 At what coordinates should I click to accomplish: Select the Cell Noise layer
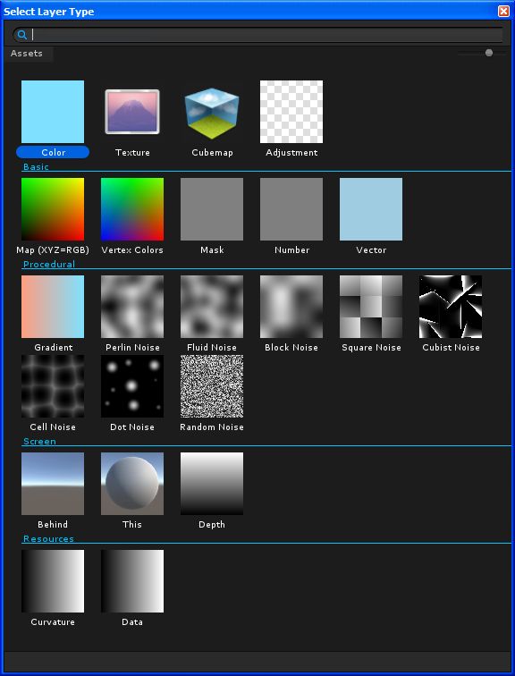click(x=53, y=386)
